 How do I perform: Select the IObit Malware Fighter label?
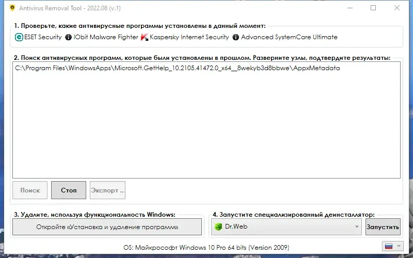pos(106,37)
